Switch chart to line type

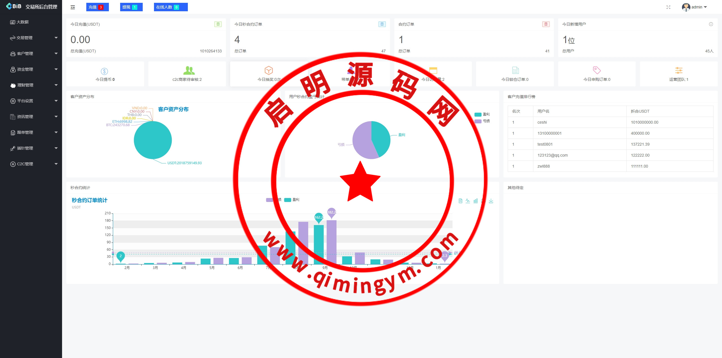coord(468,201)
